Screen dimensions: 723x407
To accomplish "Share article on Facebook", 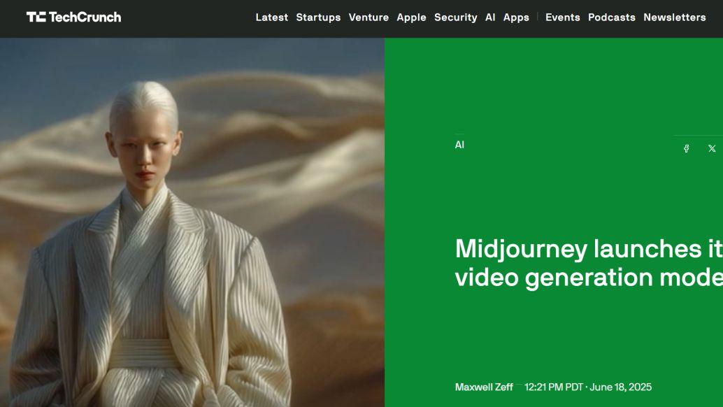I will (686, 148).
